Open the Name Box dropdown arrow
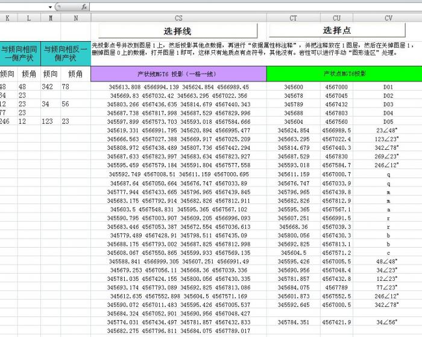Screen dimensions: 422x337 (50, 7)
